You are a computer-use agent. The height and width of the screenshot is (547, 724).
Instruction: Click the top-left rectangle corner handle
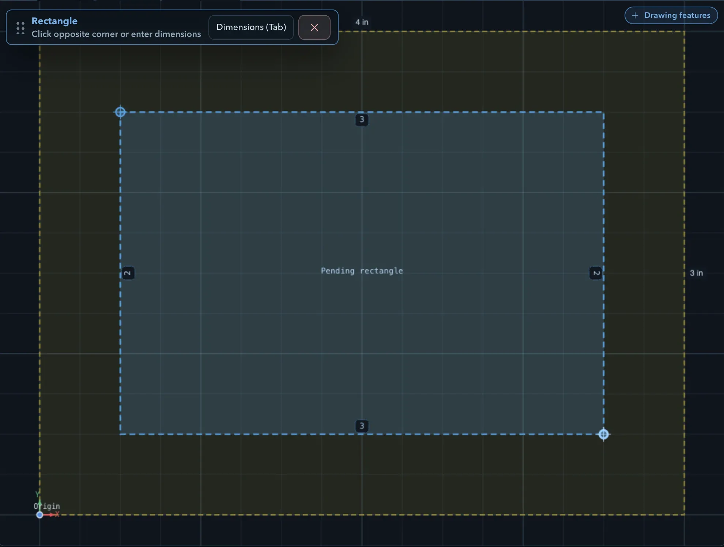pyautogui.click(x=120, y=112)
